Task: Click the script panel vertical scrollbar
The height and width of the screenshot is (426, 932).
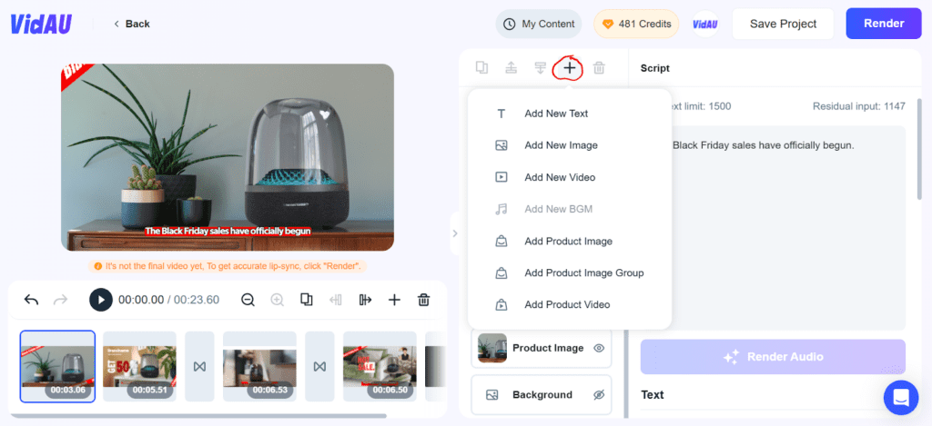Action: click(x=920, y=148)
